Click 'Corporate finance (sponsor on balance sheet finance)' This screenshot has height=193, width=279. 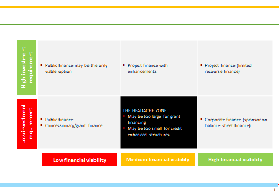click(236, 123)
